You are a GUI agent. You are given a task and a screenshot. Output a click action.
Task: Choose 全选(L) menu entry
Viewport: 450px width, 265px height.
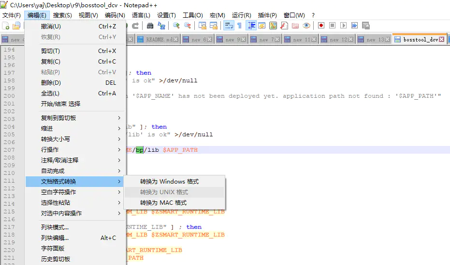[75, 93]
